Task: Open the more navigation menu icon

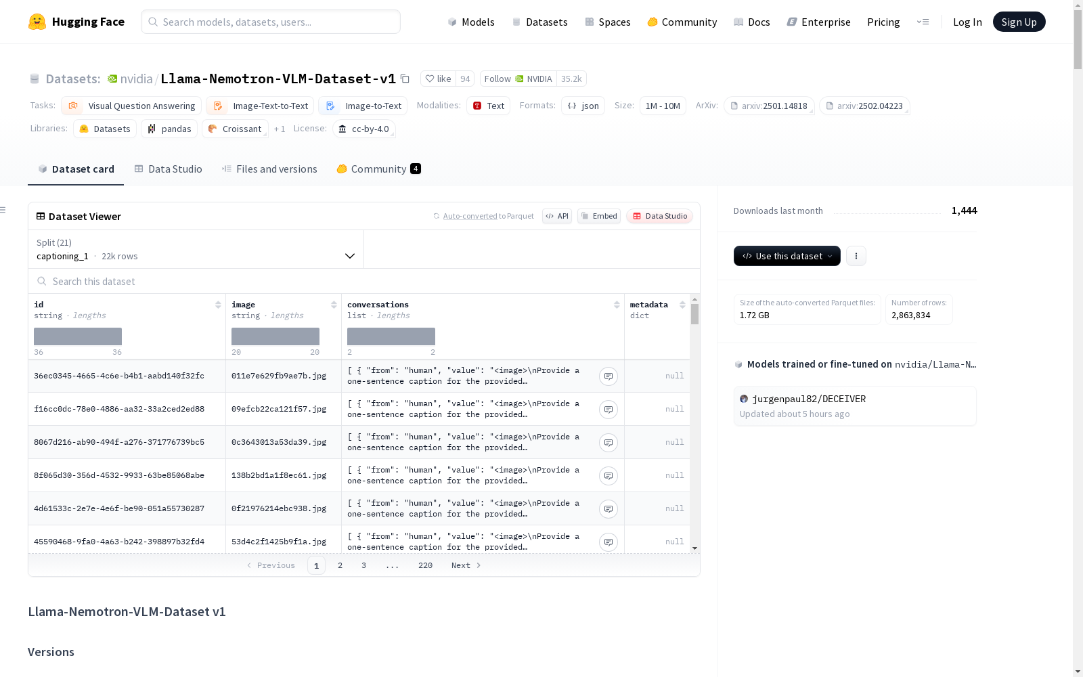Action: pos(923,22)
